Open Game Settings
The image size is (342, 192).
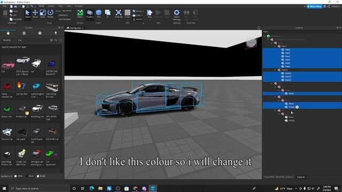(177, 14)
